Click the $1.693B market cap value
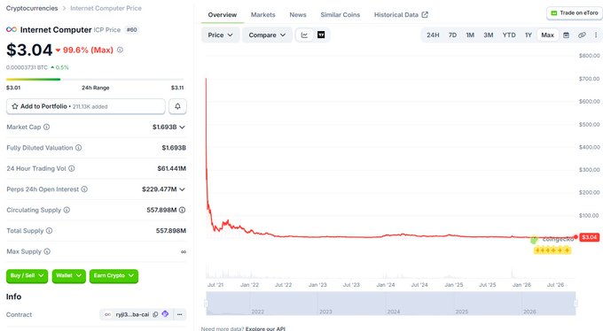 [165, 127]
